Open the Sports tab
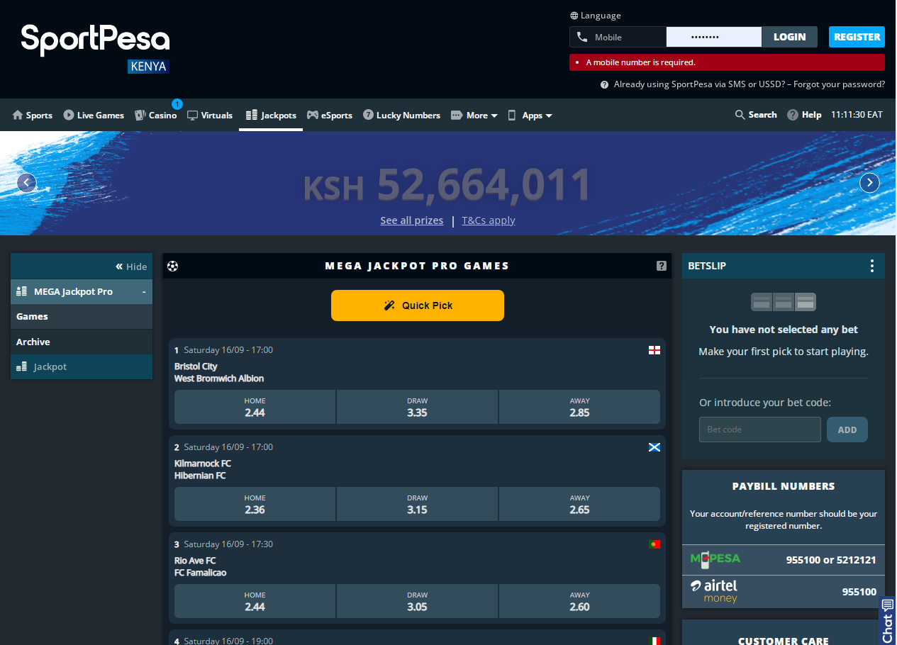 pos(33,115)
